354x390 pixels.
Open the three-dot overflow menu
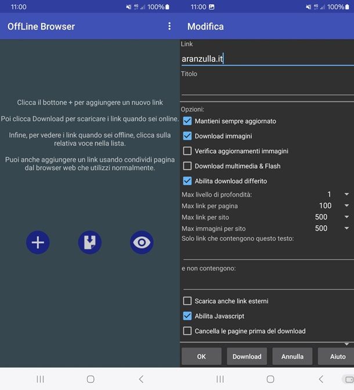tap(169, 26)
